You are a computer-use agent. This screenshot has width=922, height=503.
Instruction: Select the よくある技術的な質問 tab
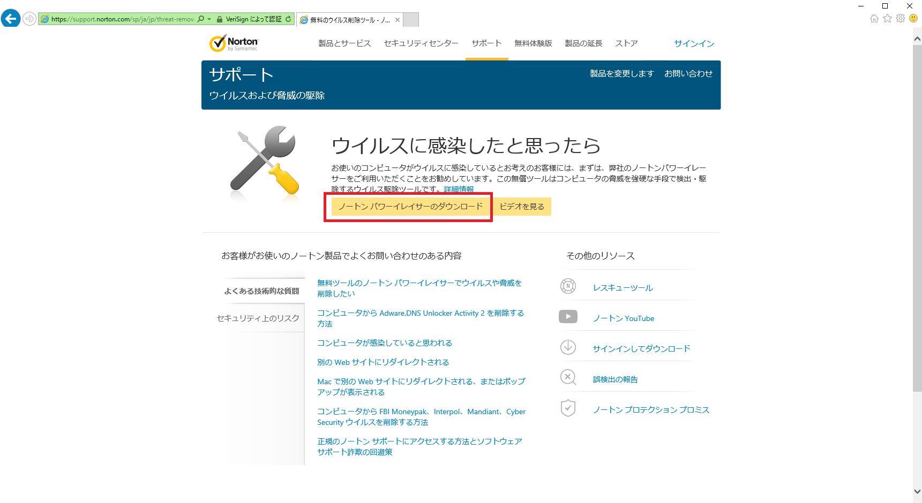262,291
